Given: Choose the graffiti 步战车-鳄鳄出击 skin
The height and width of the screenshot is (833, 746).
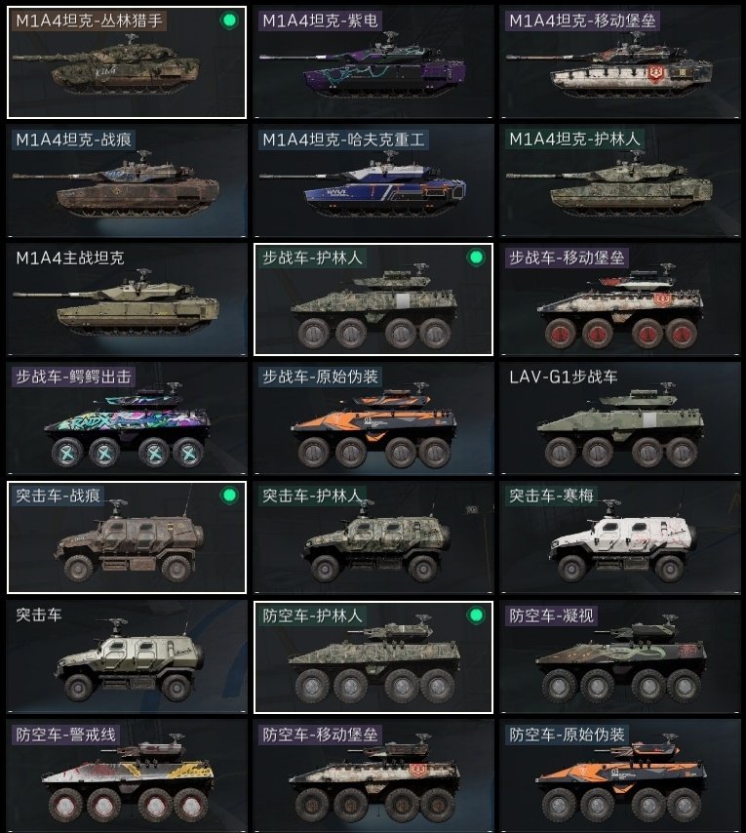Looking at the screenshot, I should pos(127,418).
